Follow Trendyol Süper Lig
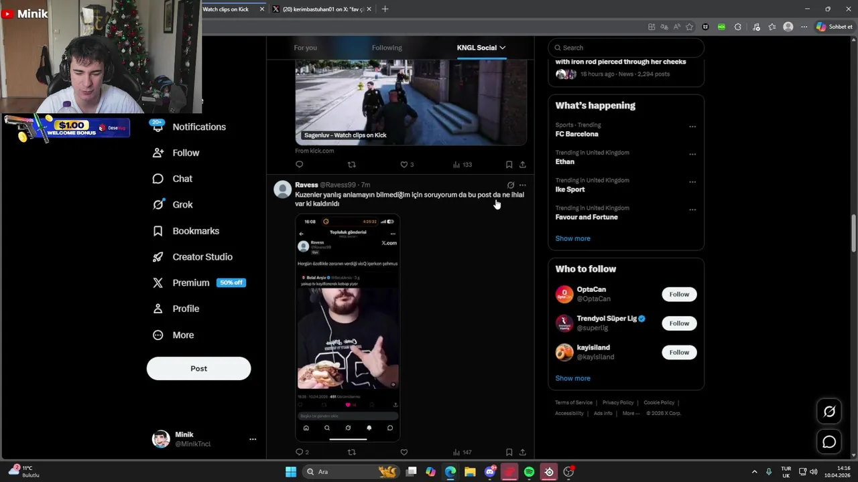The width and height of the screenshot is (858, 482). tap(679, 323)
